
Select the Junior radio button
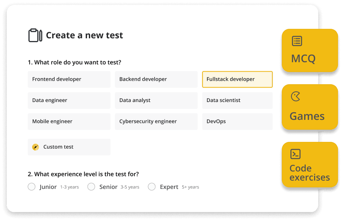point(32,187)
